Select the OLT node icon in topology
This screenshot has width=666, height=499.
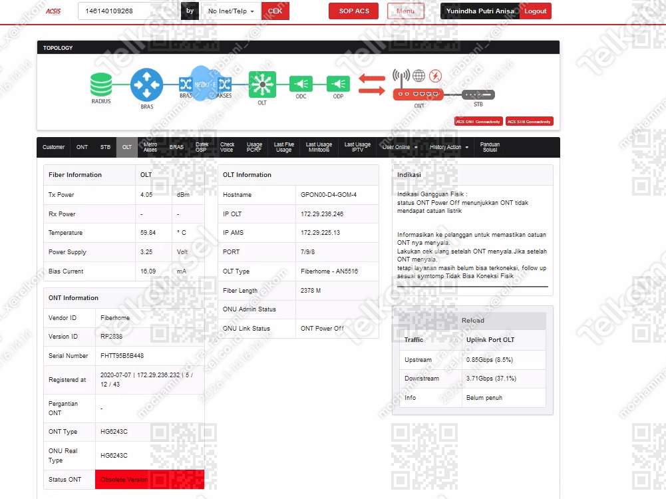262,84
